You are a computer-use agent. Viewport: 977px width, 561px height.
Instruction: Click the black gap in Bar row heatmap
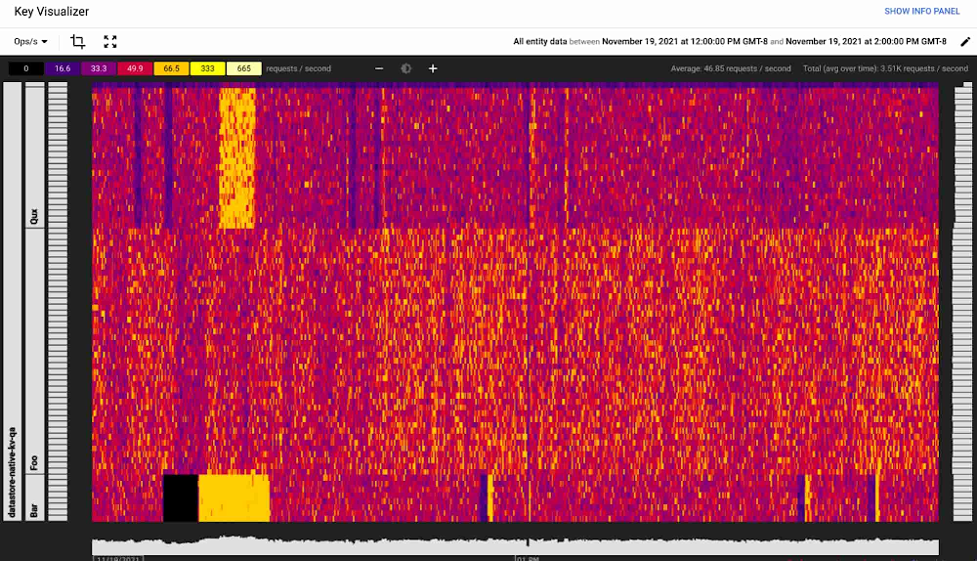(x=181, y=497)
